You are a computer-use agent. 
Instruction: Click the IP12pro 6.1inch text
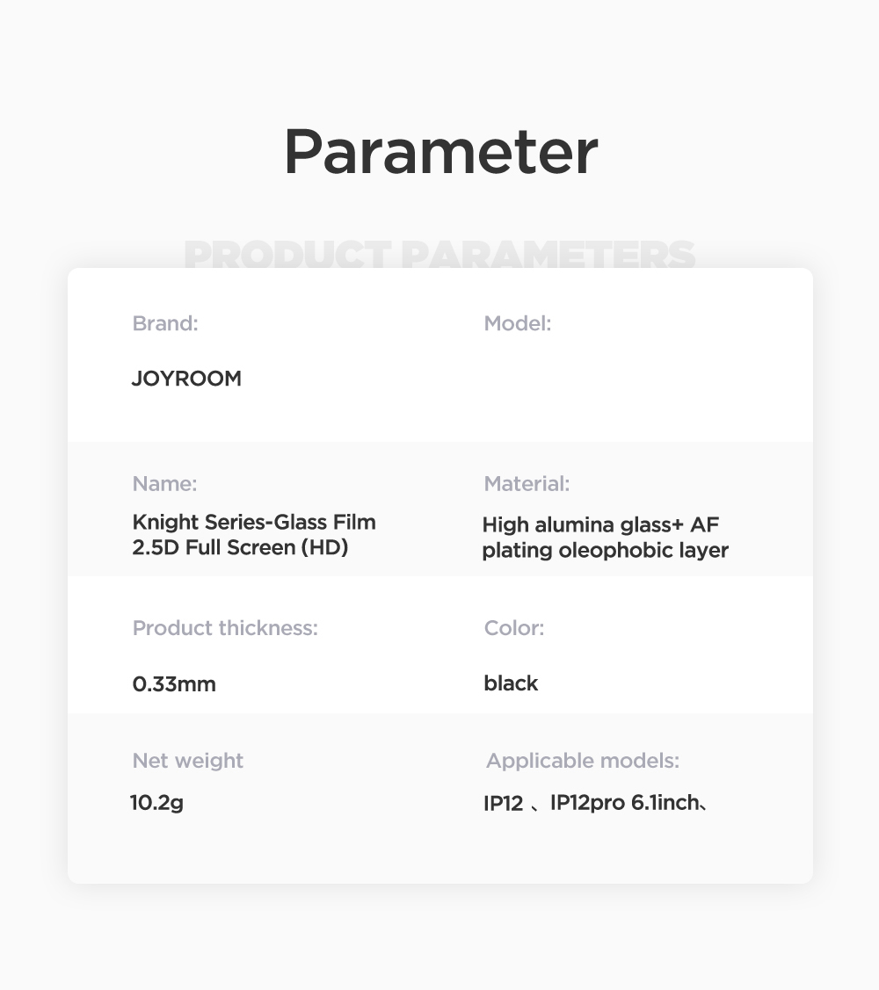pos(625,803)
